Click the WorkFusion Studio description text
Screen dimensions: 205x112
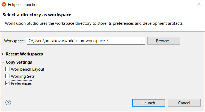point(94,23)
